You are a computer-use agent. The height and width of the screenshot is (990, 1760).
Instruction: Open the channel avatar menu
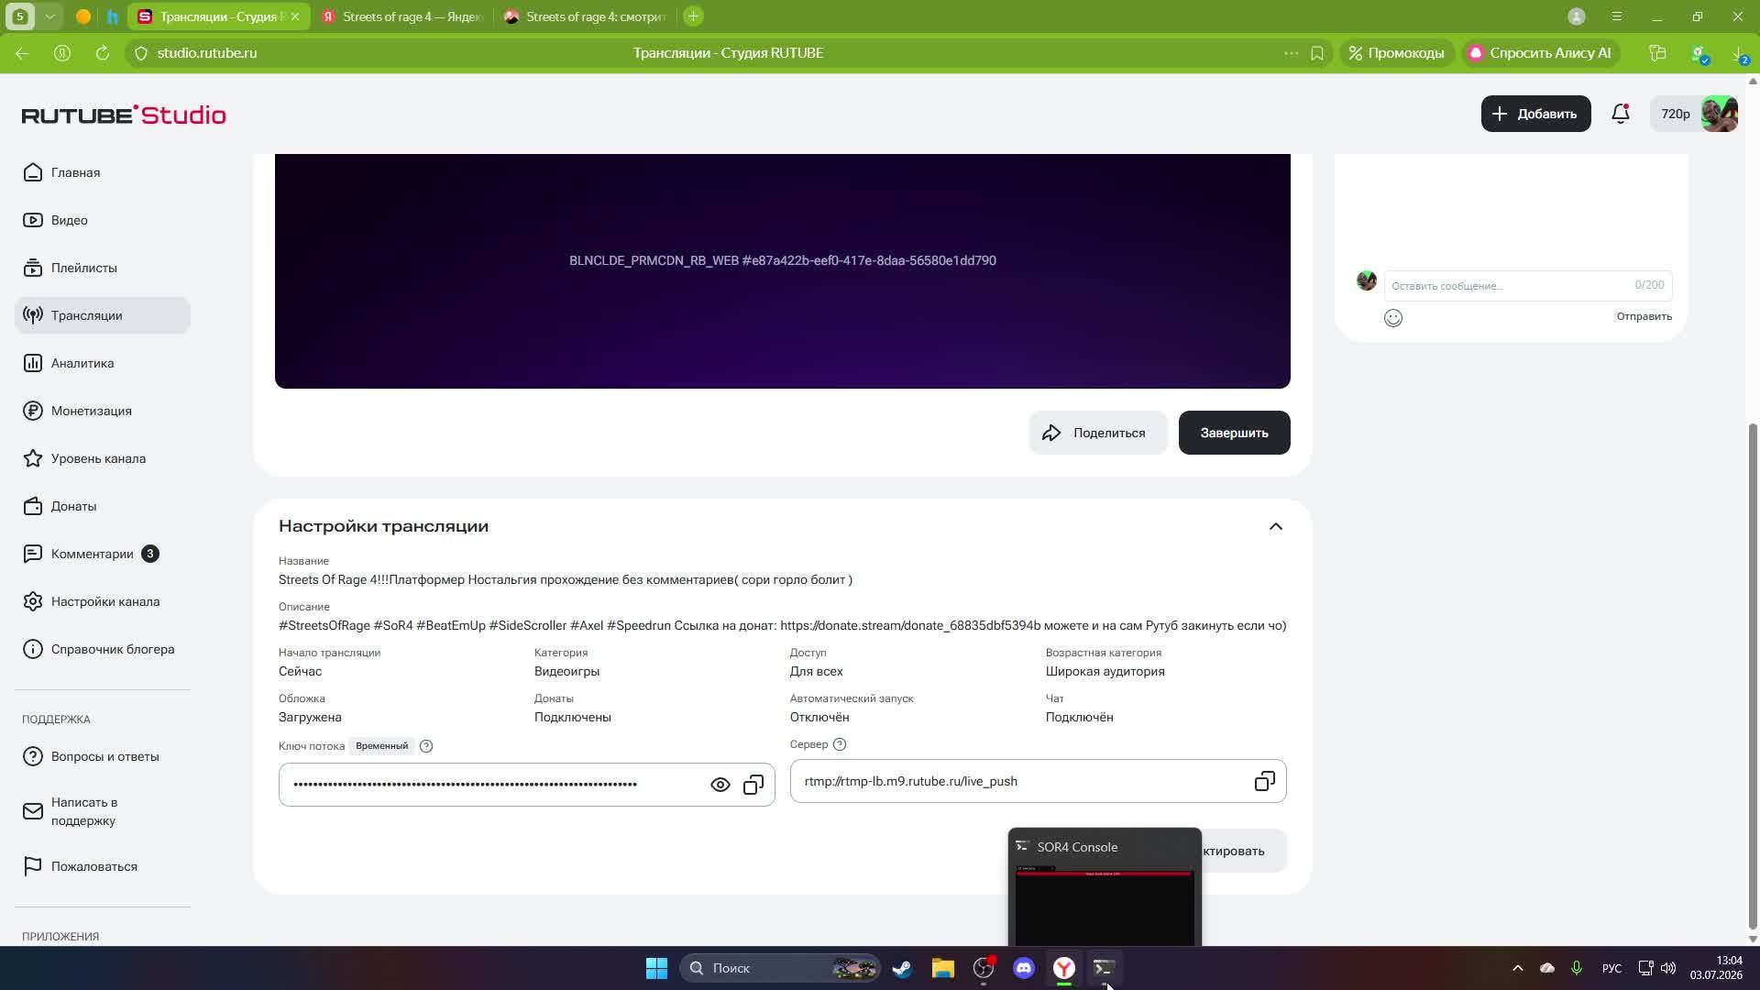click(1720, 114)
